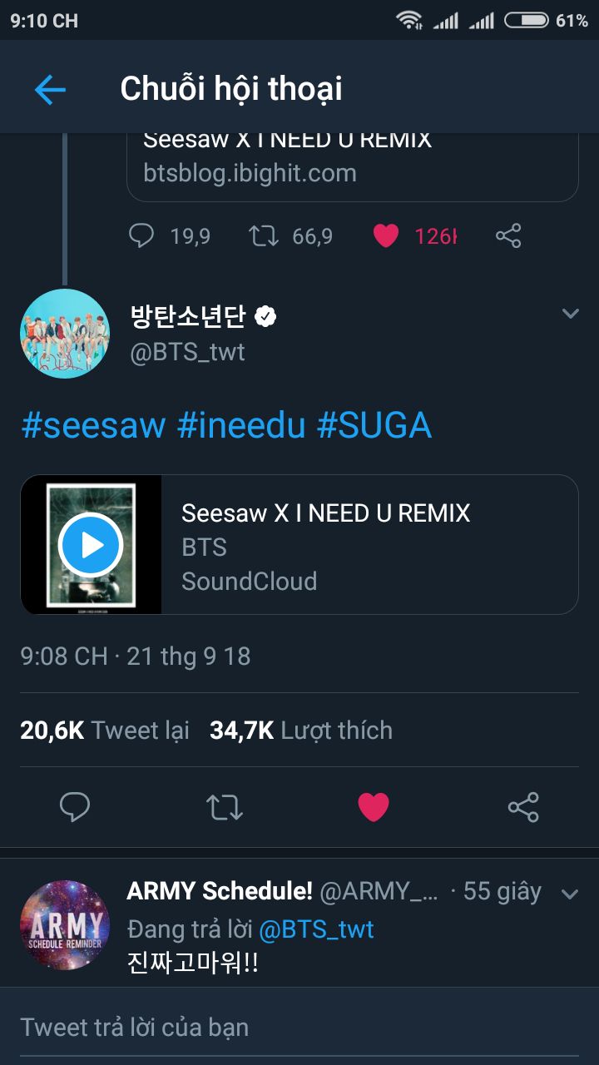
Task: Open the @BTS_twt mention link
Action: click(316, 929)
